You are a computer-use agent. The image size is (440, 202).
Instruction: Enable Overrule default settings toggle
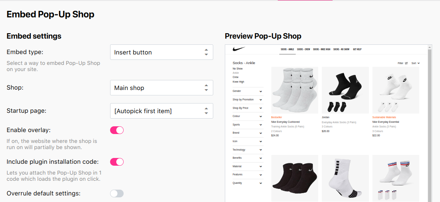(117, 194)
